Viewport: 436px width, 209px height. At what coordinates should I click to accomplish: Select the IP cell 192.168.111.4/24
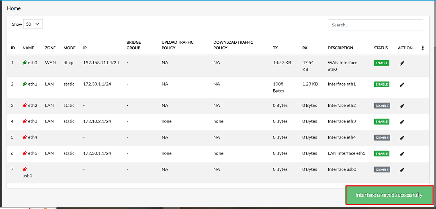click(101, 62)
